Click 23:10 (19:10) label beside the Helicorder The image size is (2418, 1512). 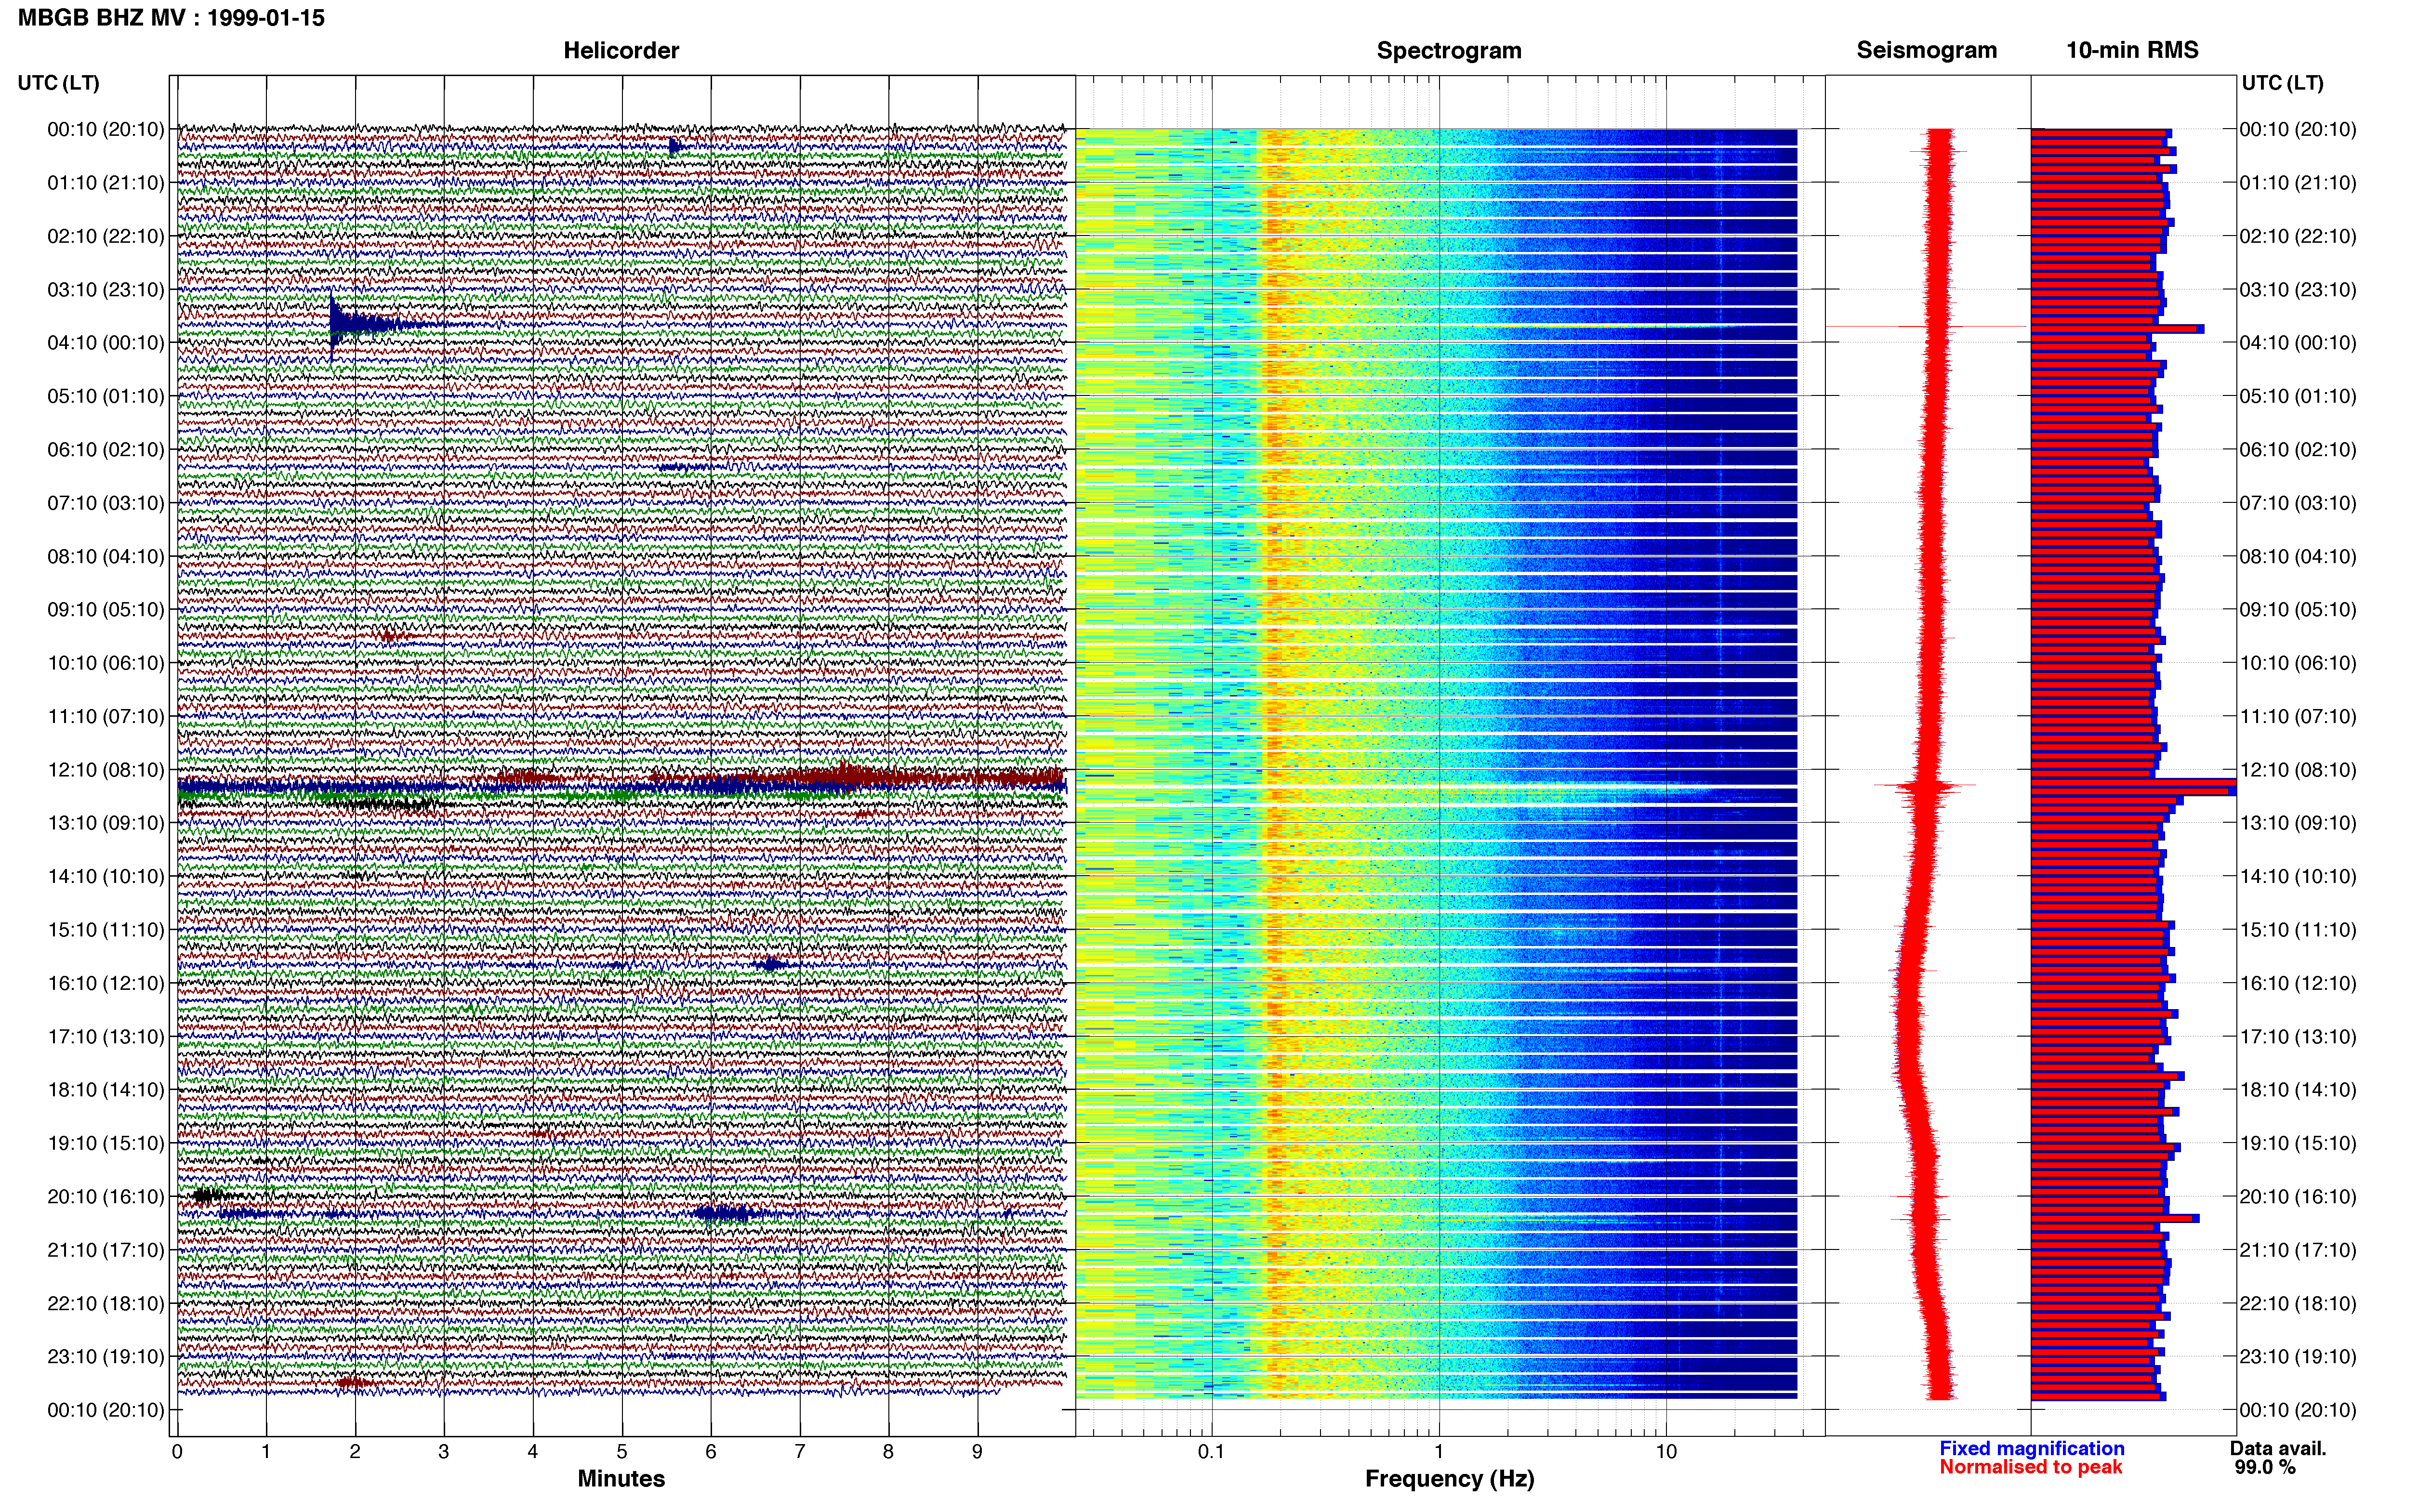(106, 1357)
